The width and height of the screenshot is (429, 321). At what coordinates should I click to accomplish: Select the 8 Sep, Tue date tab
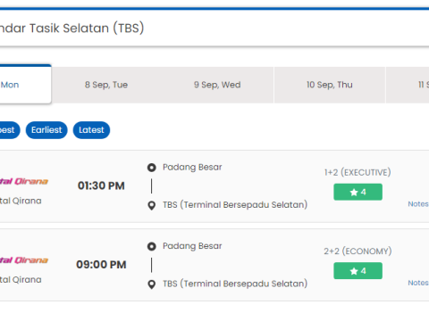coord(106,85)
